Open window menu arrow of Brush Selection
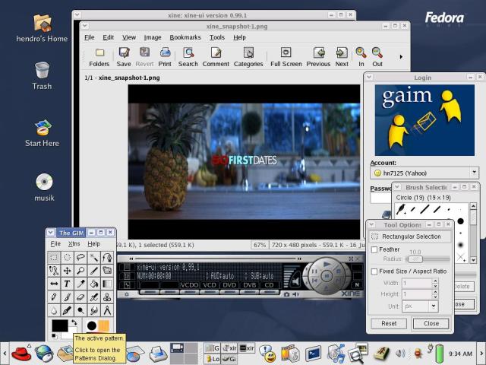Screen dimensions: 486x365 (x=397, y=187)
